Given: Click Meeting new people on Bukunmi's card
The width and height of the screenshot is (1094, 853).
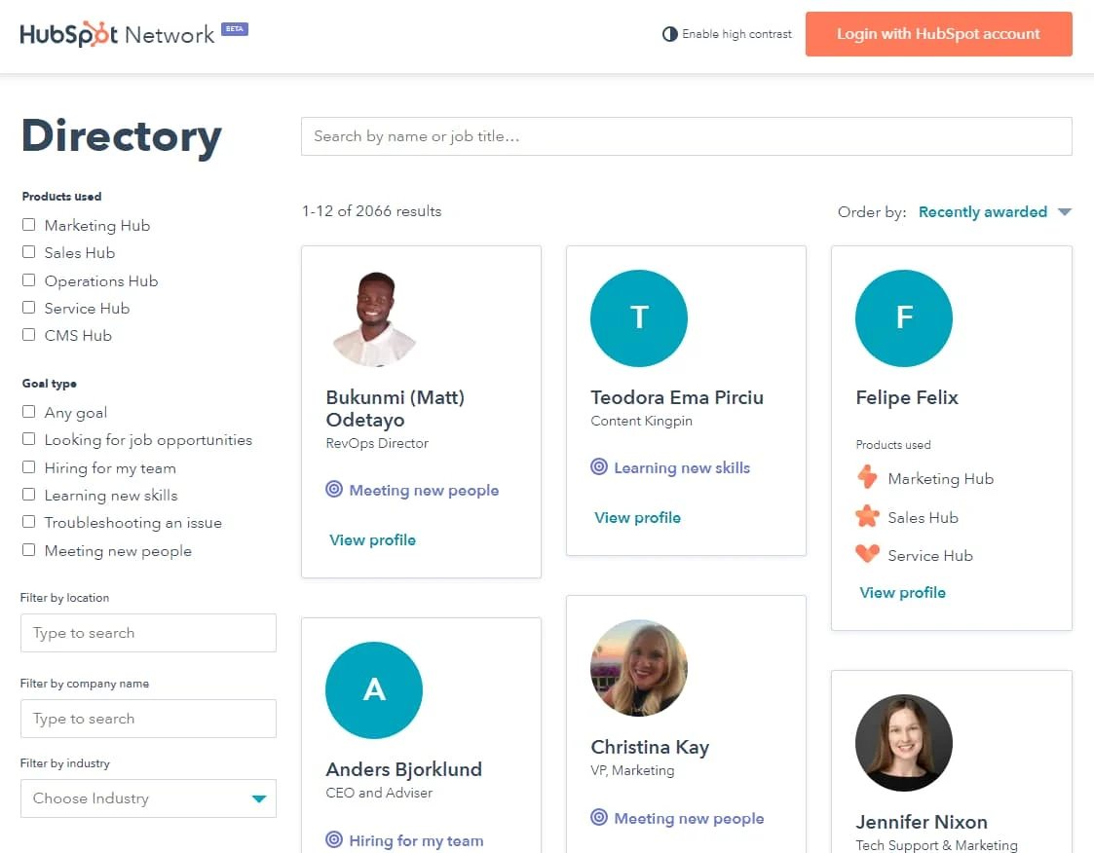Looking at the screenshot, I should click(x=424, y=491).
